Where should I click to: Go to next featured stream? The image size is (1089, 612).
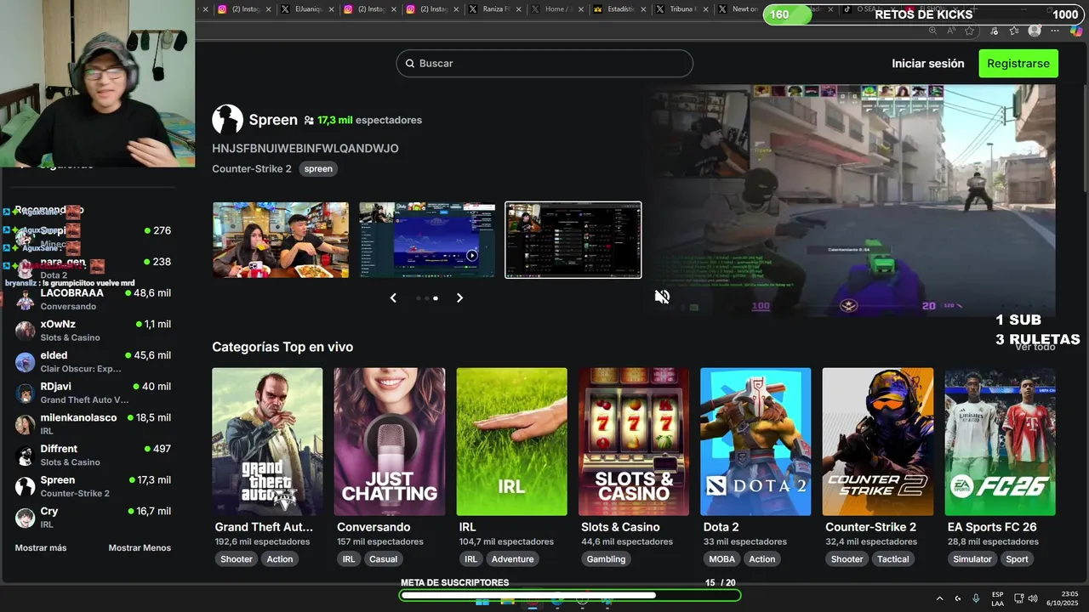click(459, 297)
